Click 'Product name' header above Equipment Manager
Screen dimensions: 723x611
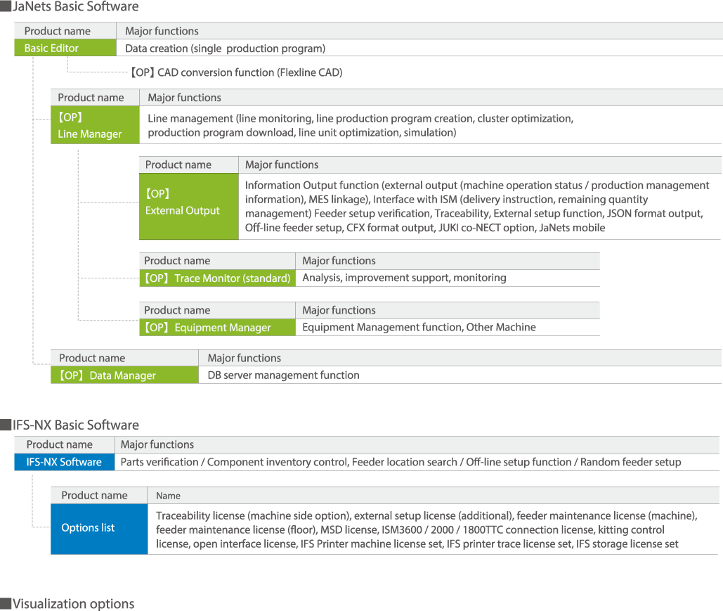(177, 310)
